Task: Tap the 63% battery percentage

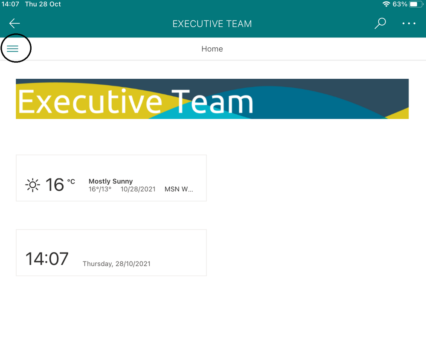Action: click(x=400, y=4)
